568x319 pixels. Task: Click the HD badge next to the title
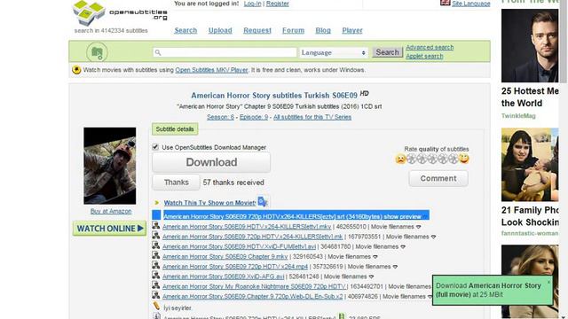coord(365,93)
